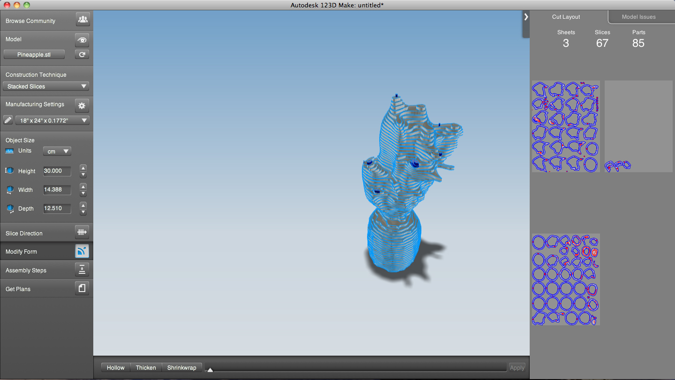Open Browse Community people icon

pos(82,20)
